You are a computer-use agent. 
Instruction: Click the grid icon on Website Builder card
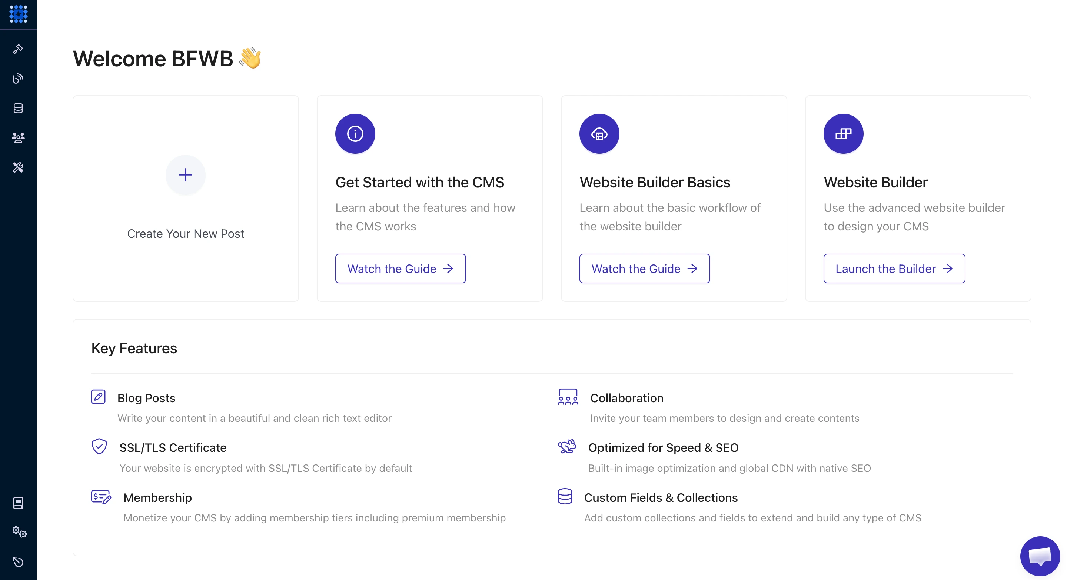(843, 133)
